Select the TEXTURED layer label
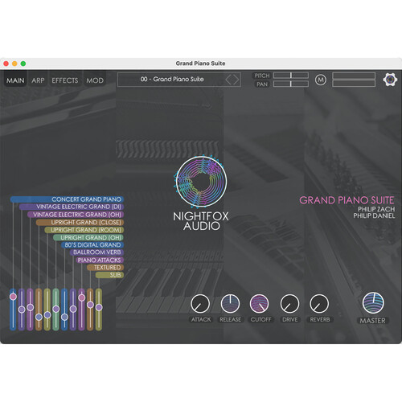 [105, 267]
